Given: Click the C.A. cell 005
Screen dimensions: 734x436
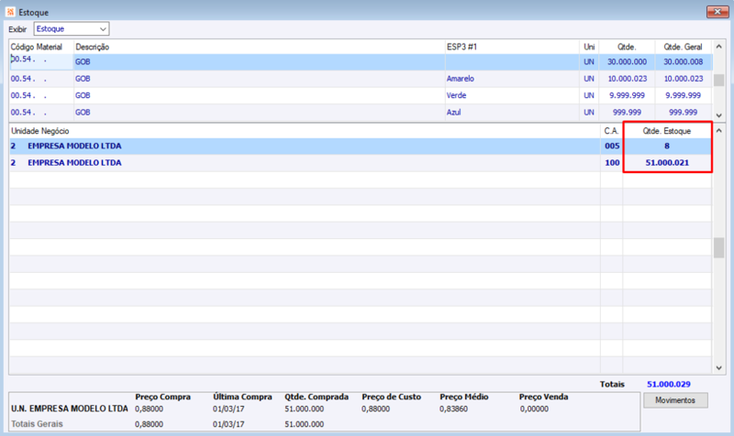Looking at the screenshot, I should (612, 146).
